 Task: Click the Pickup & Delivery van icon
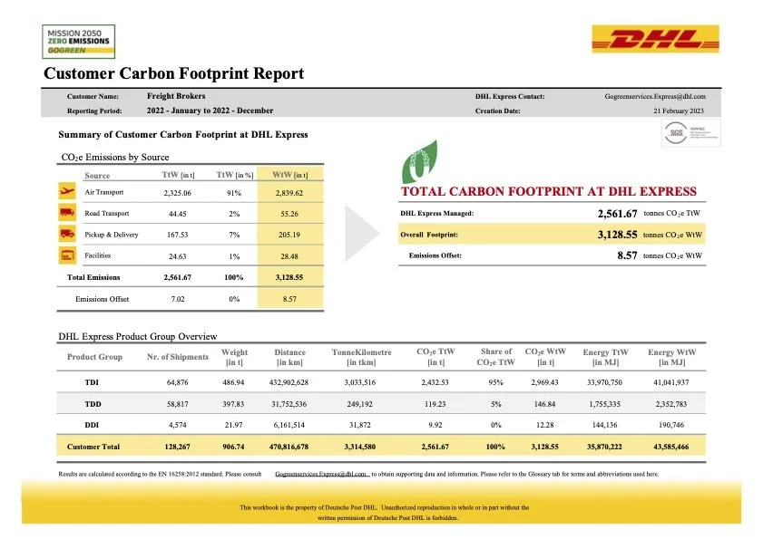pyautogui.click(x=67, y=234)
